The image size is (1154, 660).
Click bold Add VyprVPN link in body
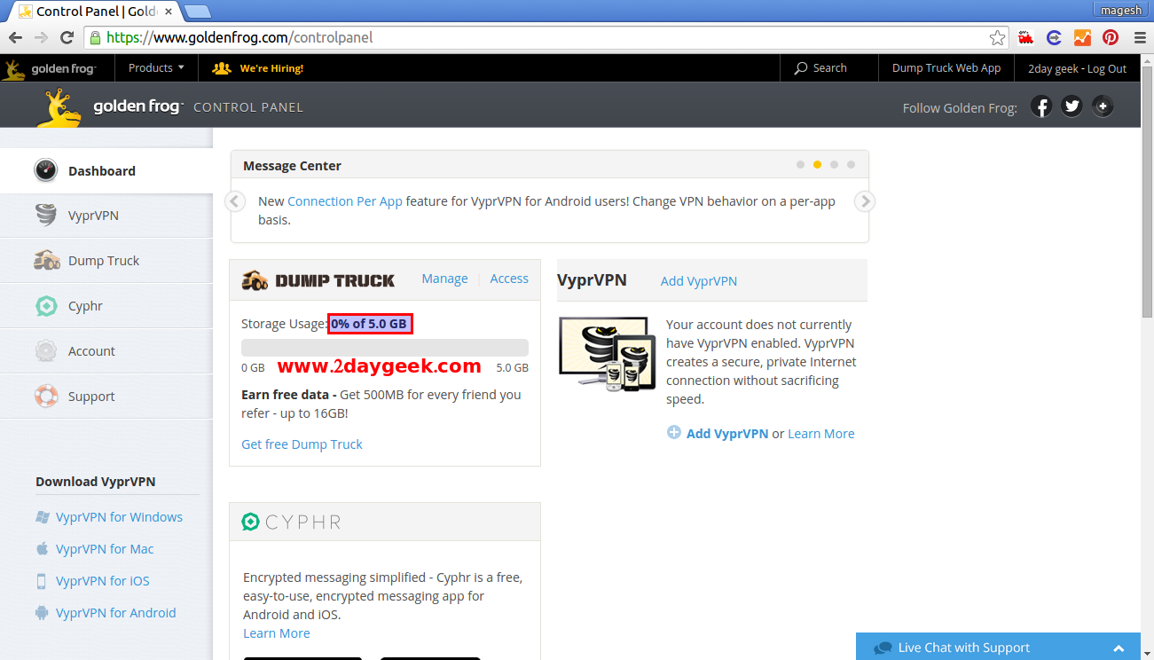point(727,434)
